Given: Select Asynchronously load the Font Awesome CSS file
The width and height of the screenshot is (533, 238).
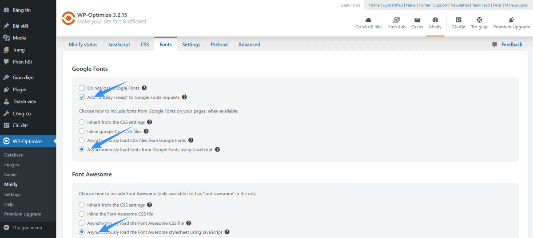Looking at the screenshot, I should tap(82, 223).
